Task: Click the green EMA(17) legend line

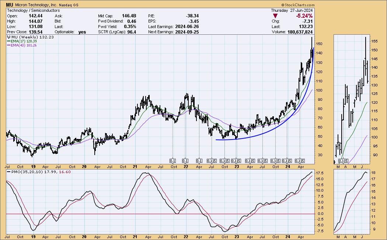Action: 8,41
